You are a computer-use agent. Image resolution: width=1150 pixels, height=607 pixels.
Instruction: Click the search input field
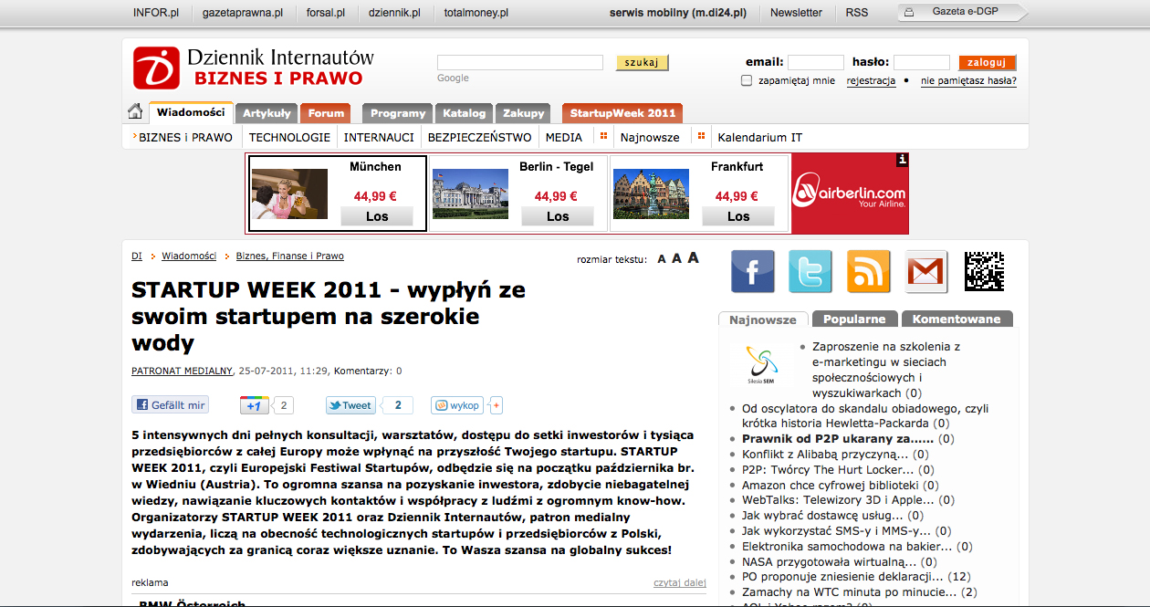point(519,62)
